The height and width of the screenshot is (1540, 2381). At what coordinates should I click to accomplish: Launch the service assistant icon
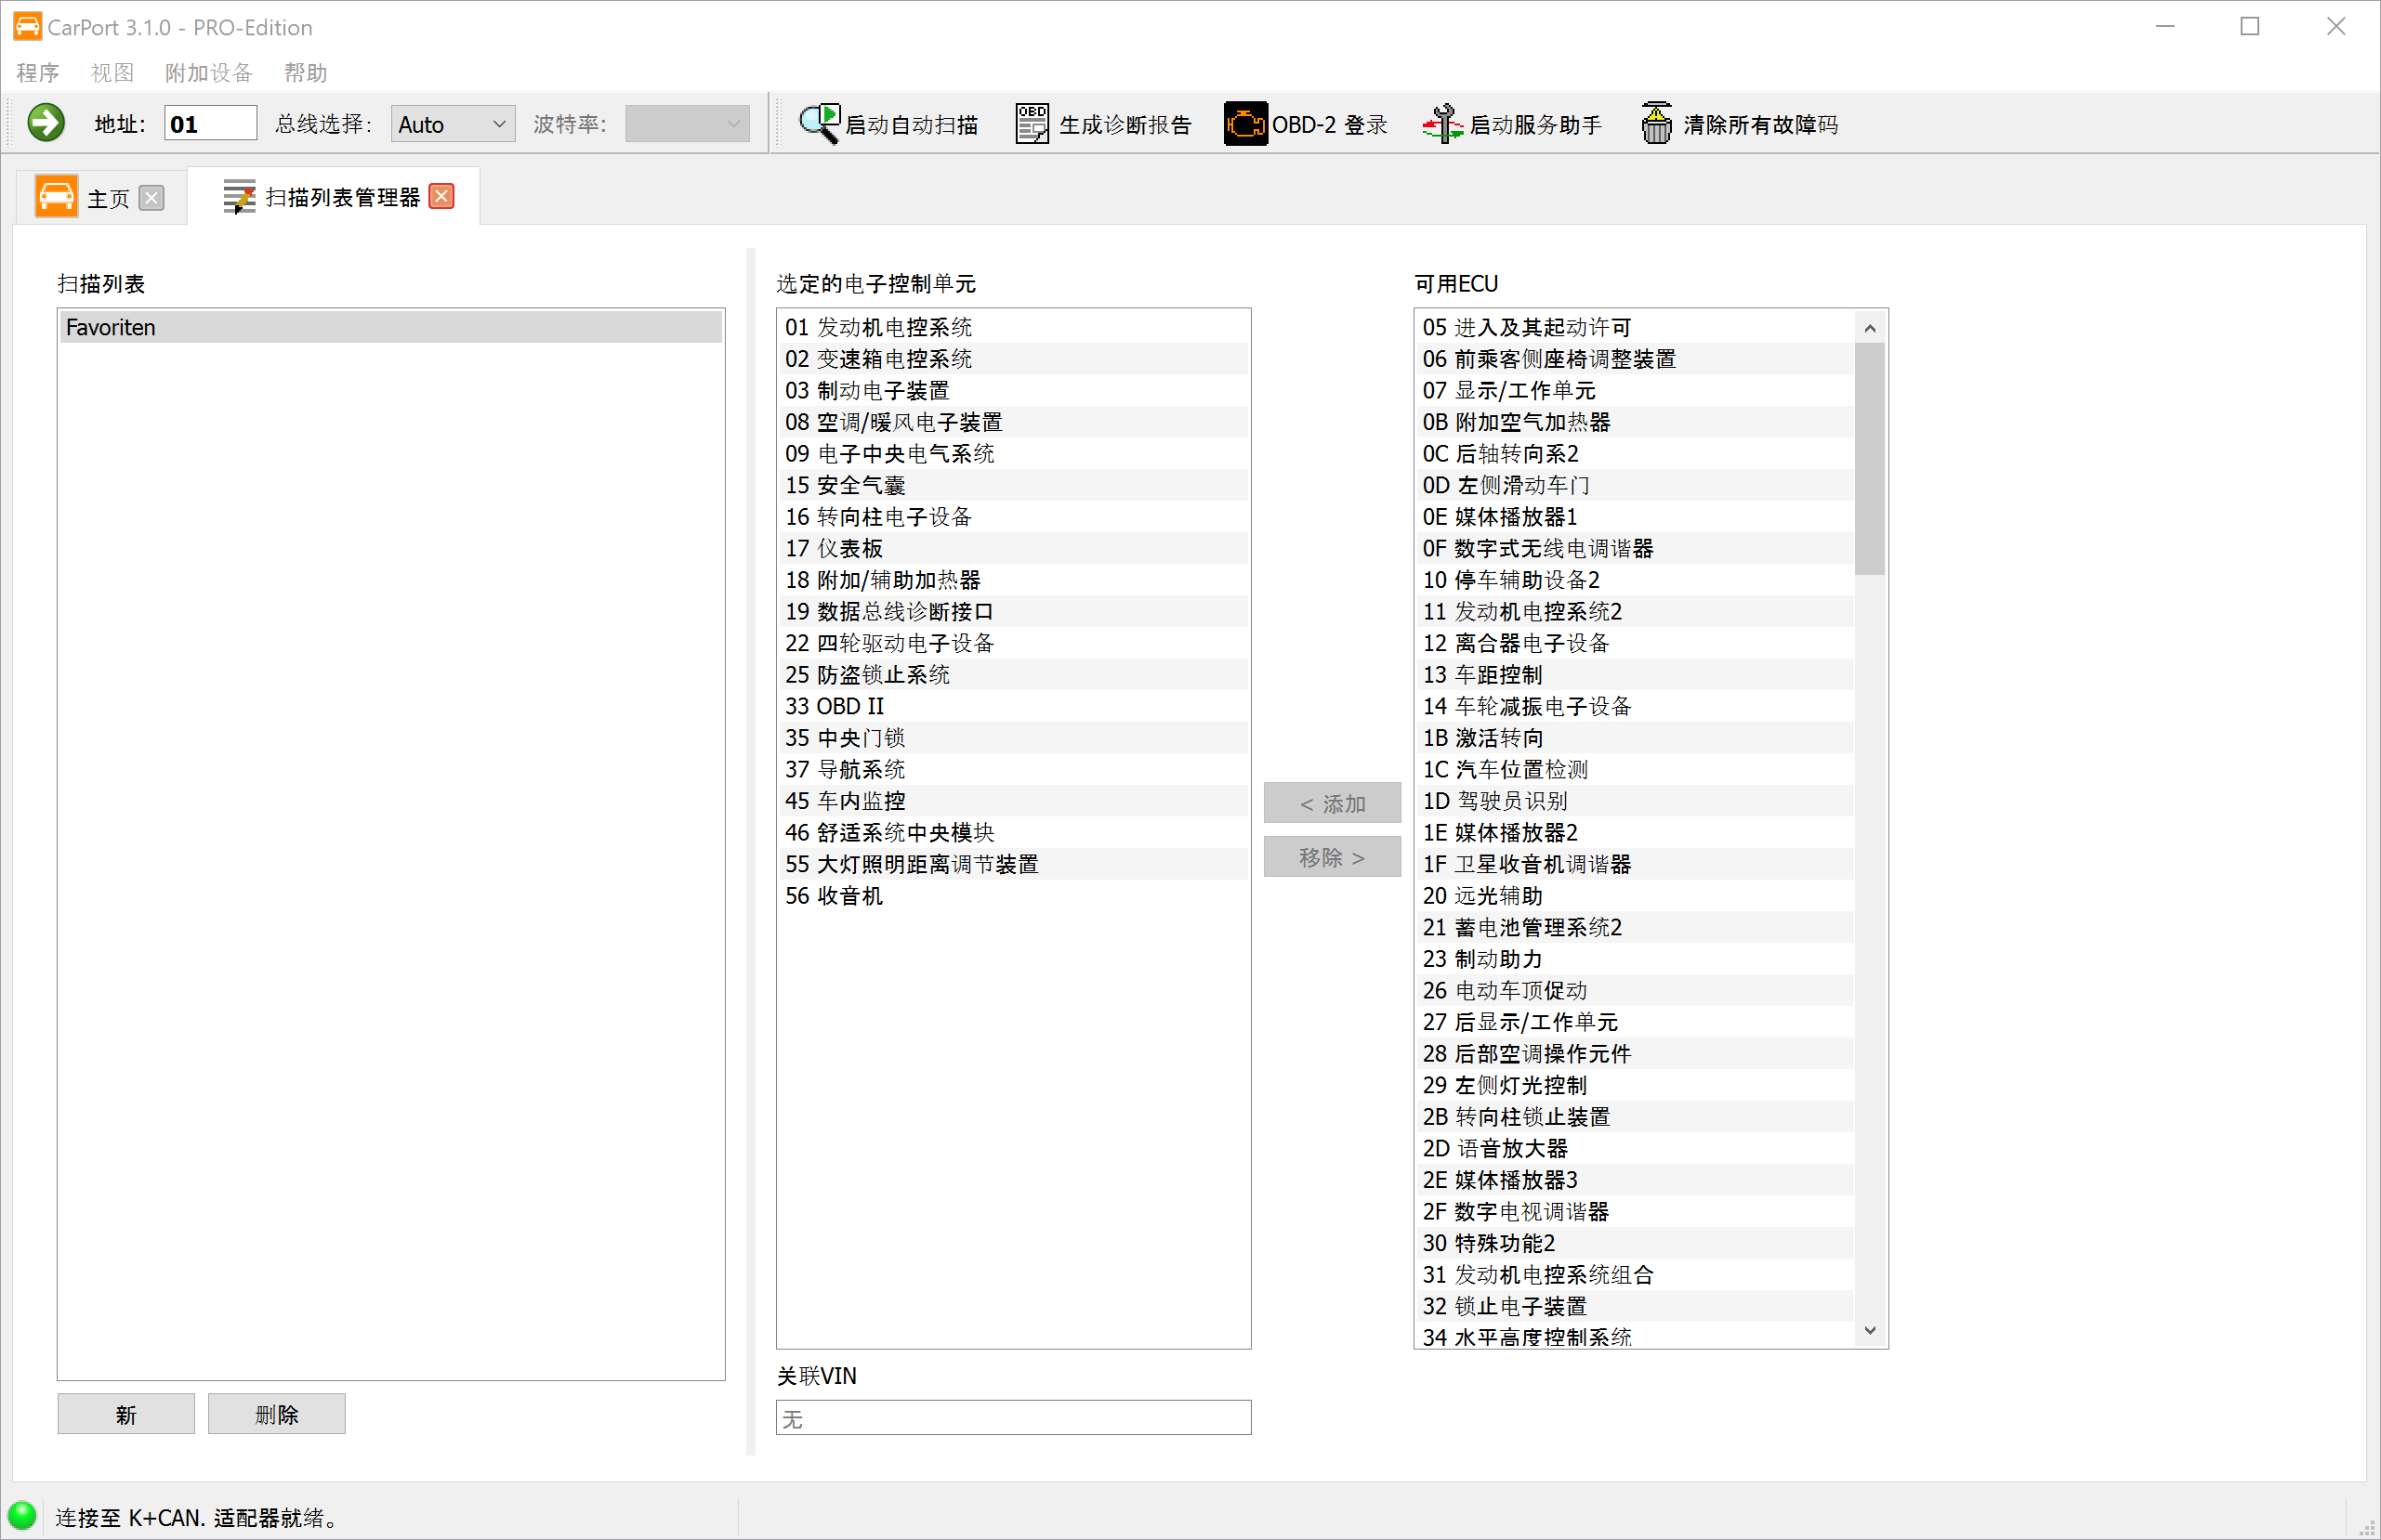pos(1442,124)
